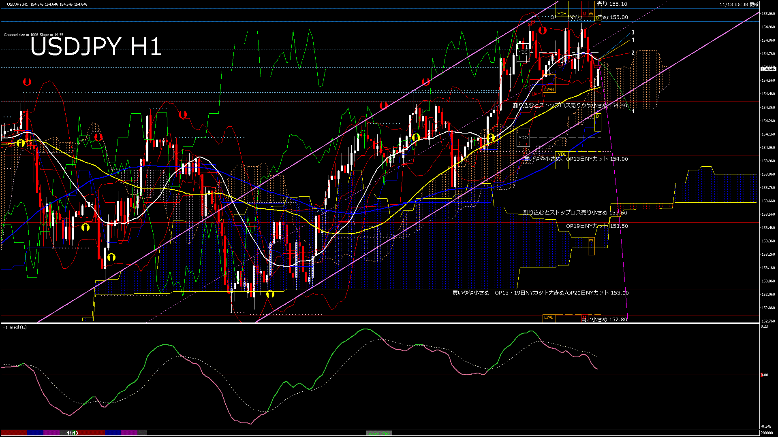
Task: Click the YDL label above 154.00
Action: (562, 154)
